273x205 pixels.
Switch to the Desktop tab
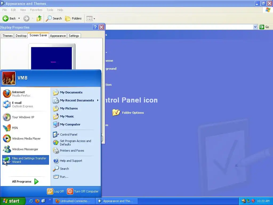(21, 36)
